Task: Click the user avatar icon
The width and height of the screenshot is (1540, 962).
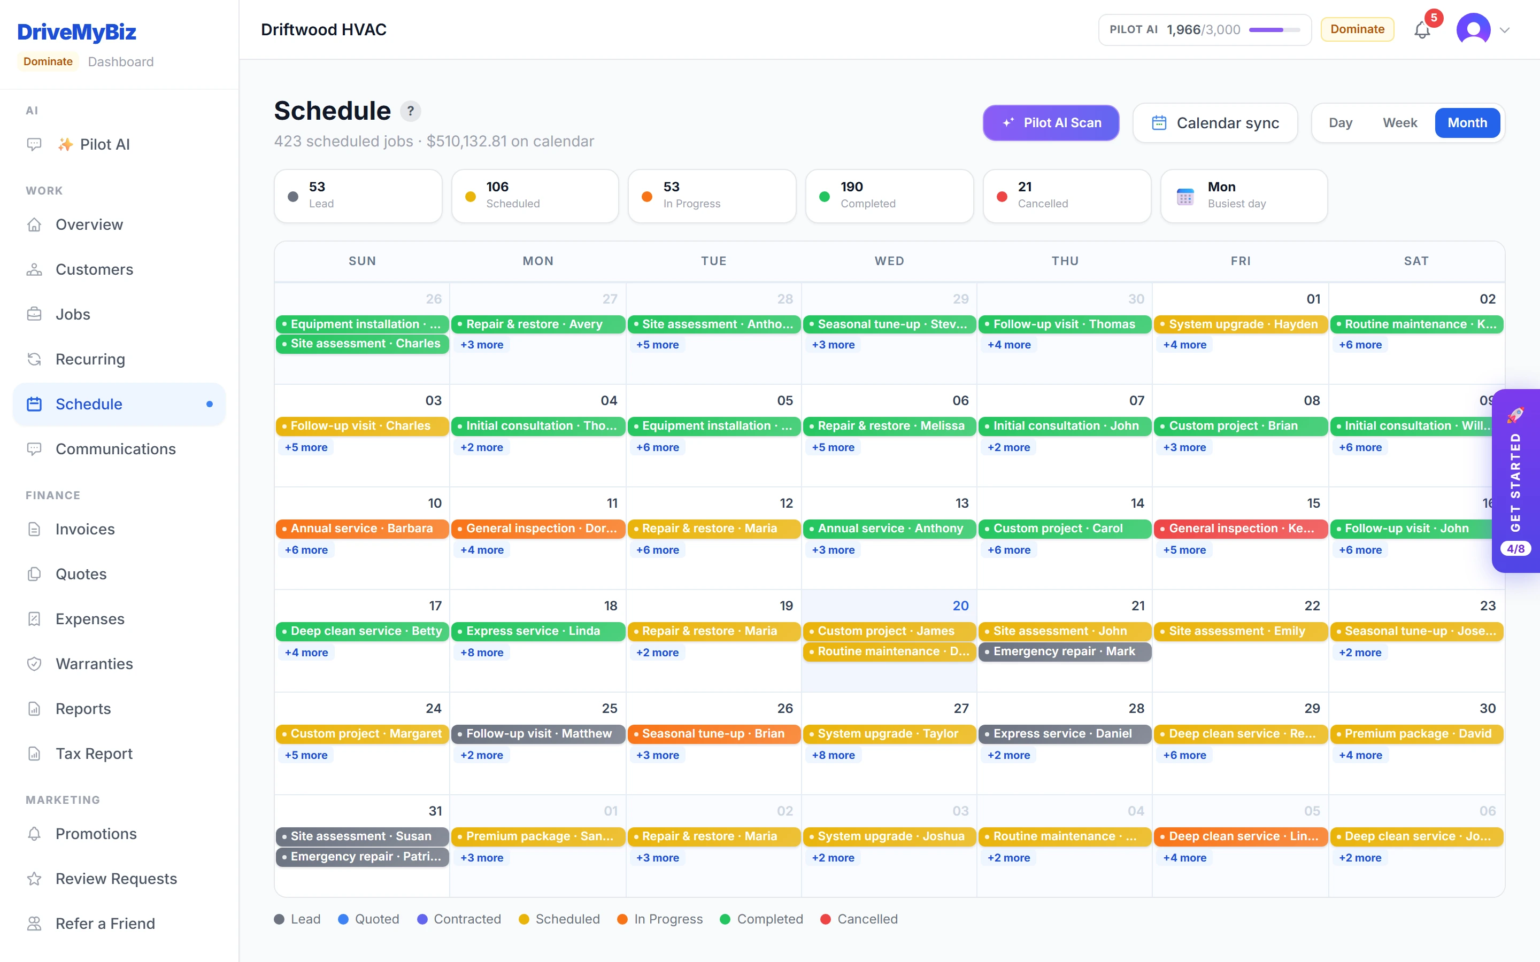Action: click(x=1473, y=29)
